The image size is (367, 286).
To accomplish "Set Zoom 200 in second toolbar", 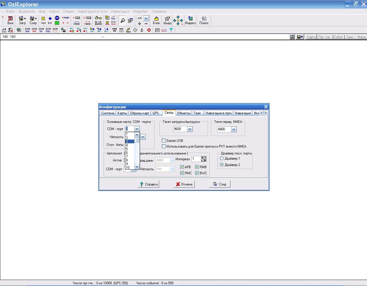I will click(27, 30).
